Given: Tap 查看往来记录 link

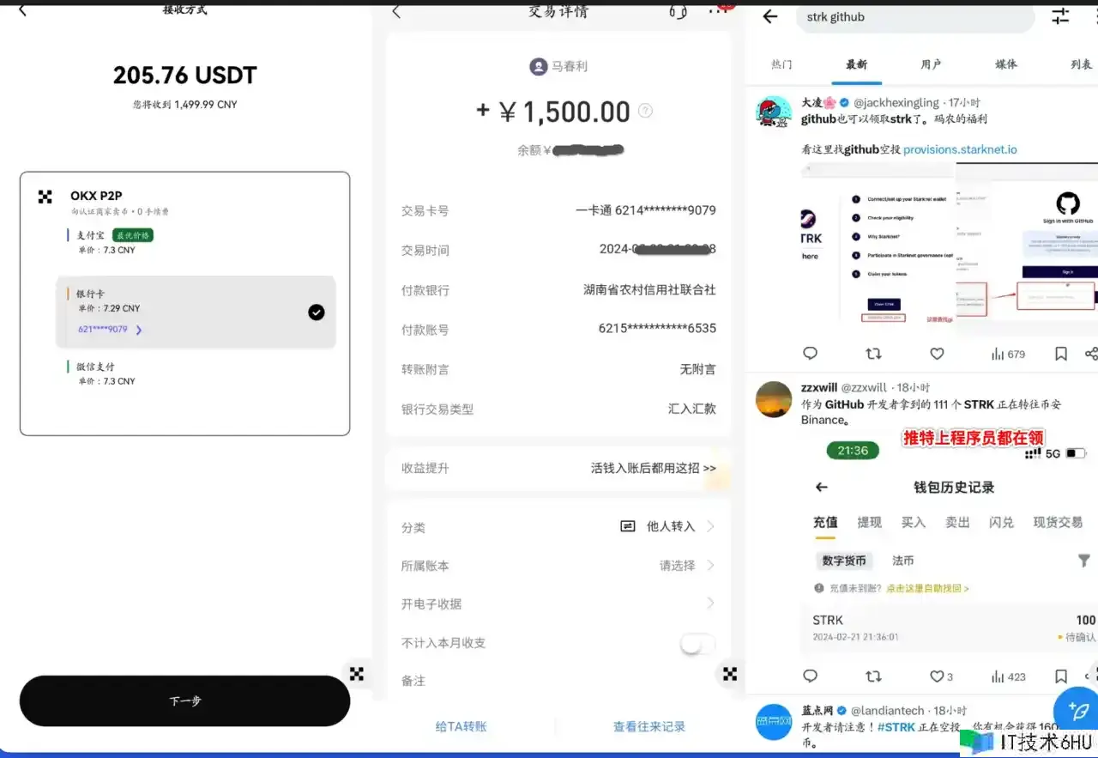Looking at the screenshot, I should coord(649,727).
